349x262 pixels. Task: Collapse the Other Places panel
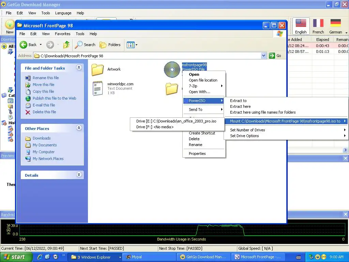[x=79, y=128]
